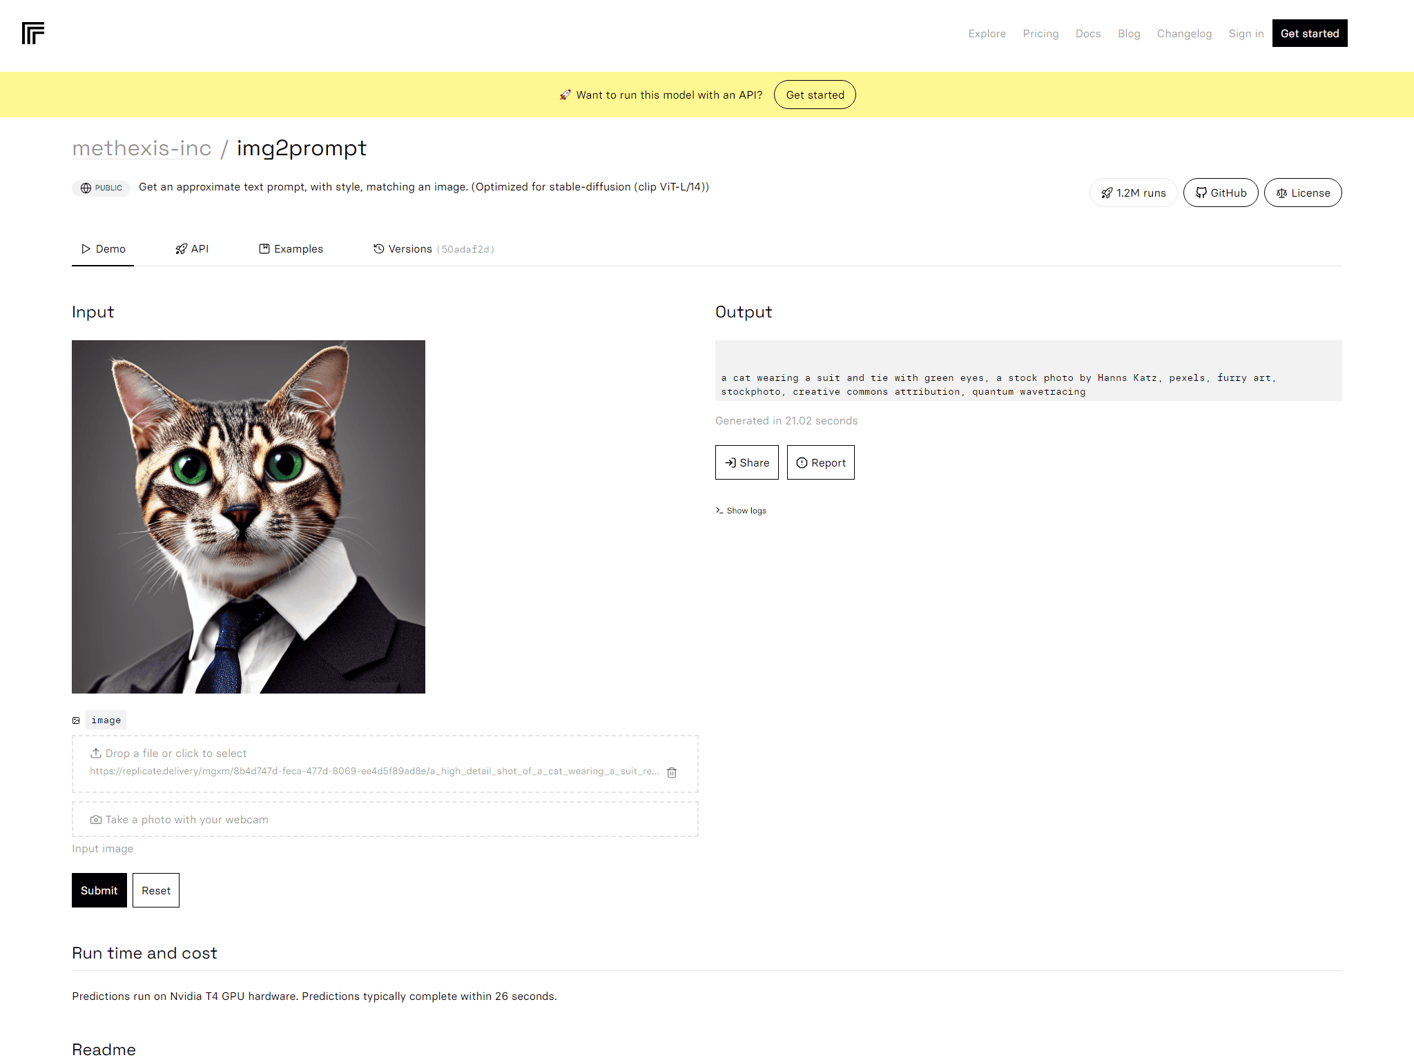The width and height of the screenshot is (1414, 1060).
Task: Click Drop a file or click to select
Action: [168, 754]
